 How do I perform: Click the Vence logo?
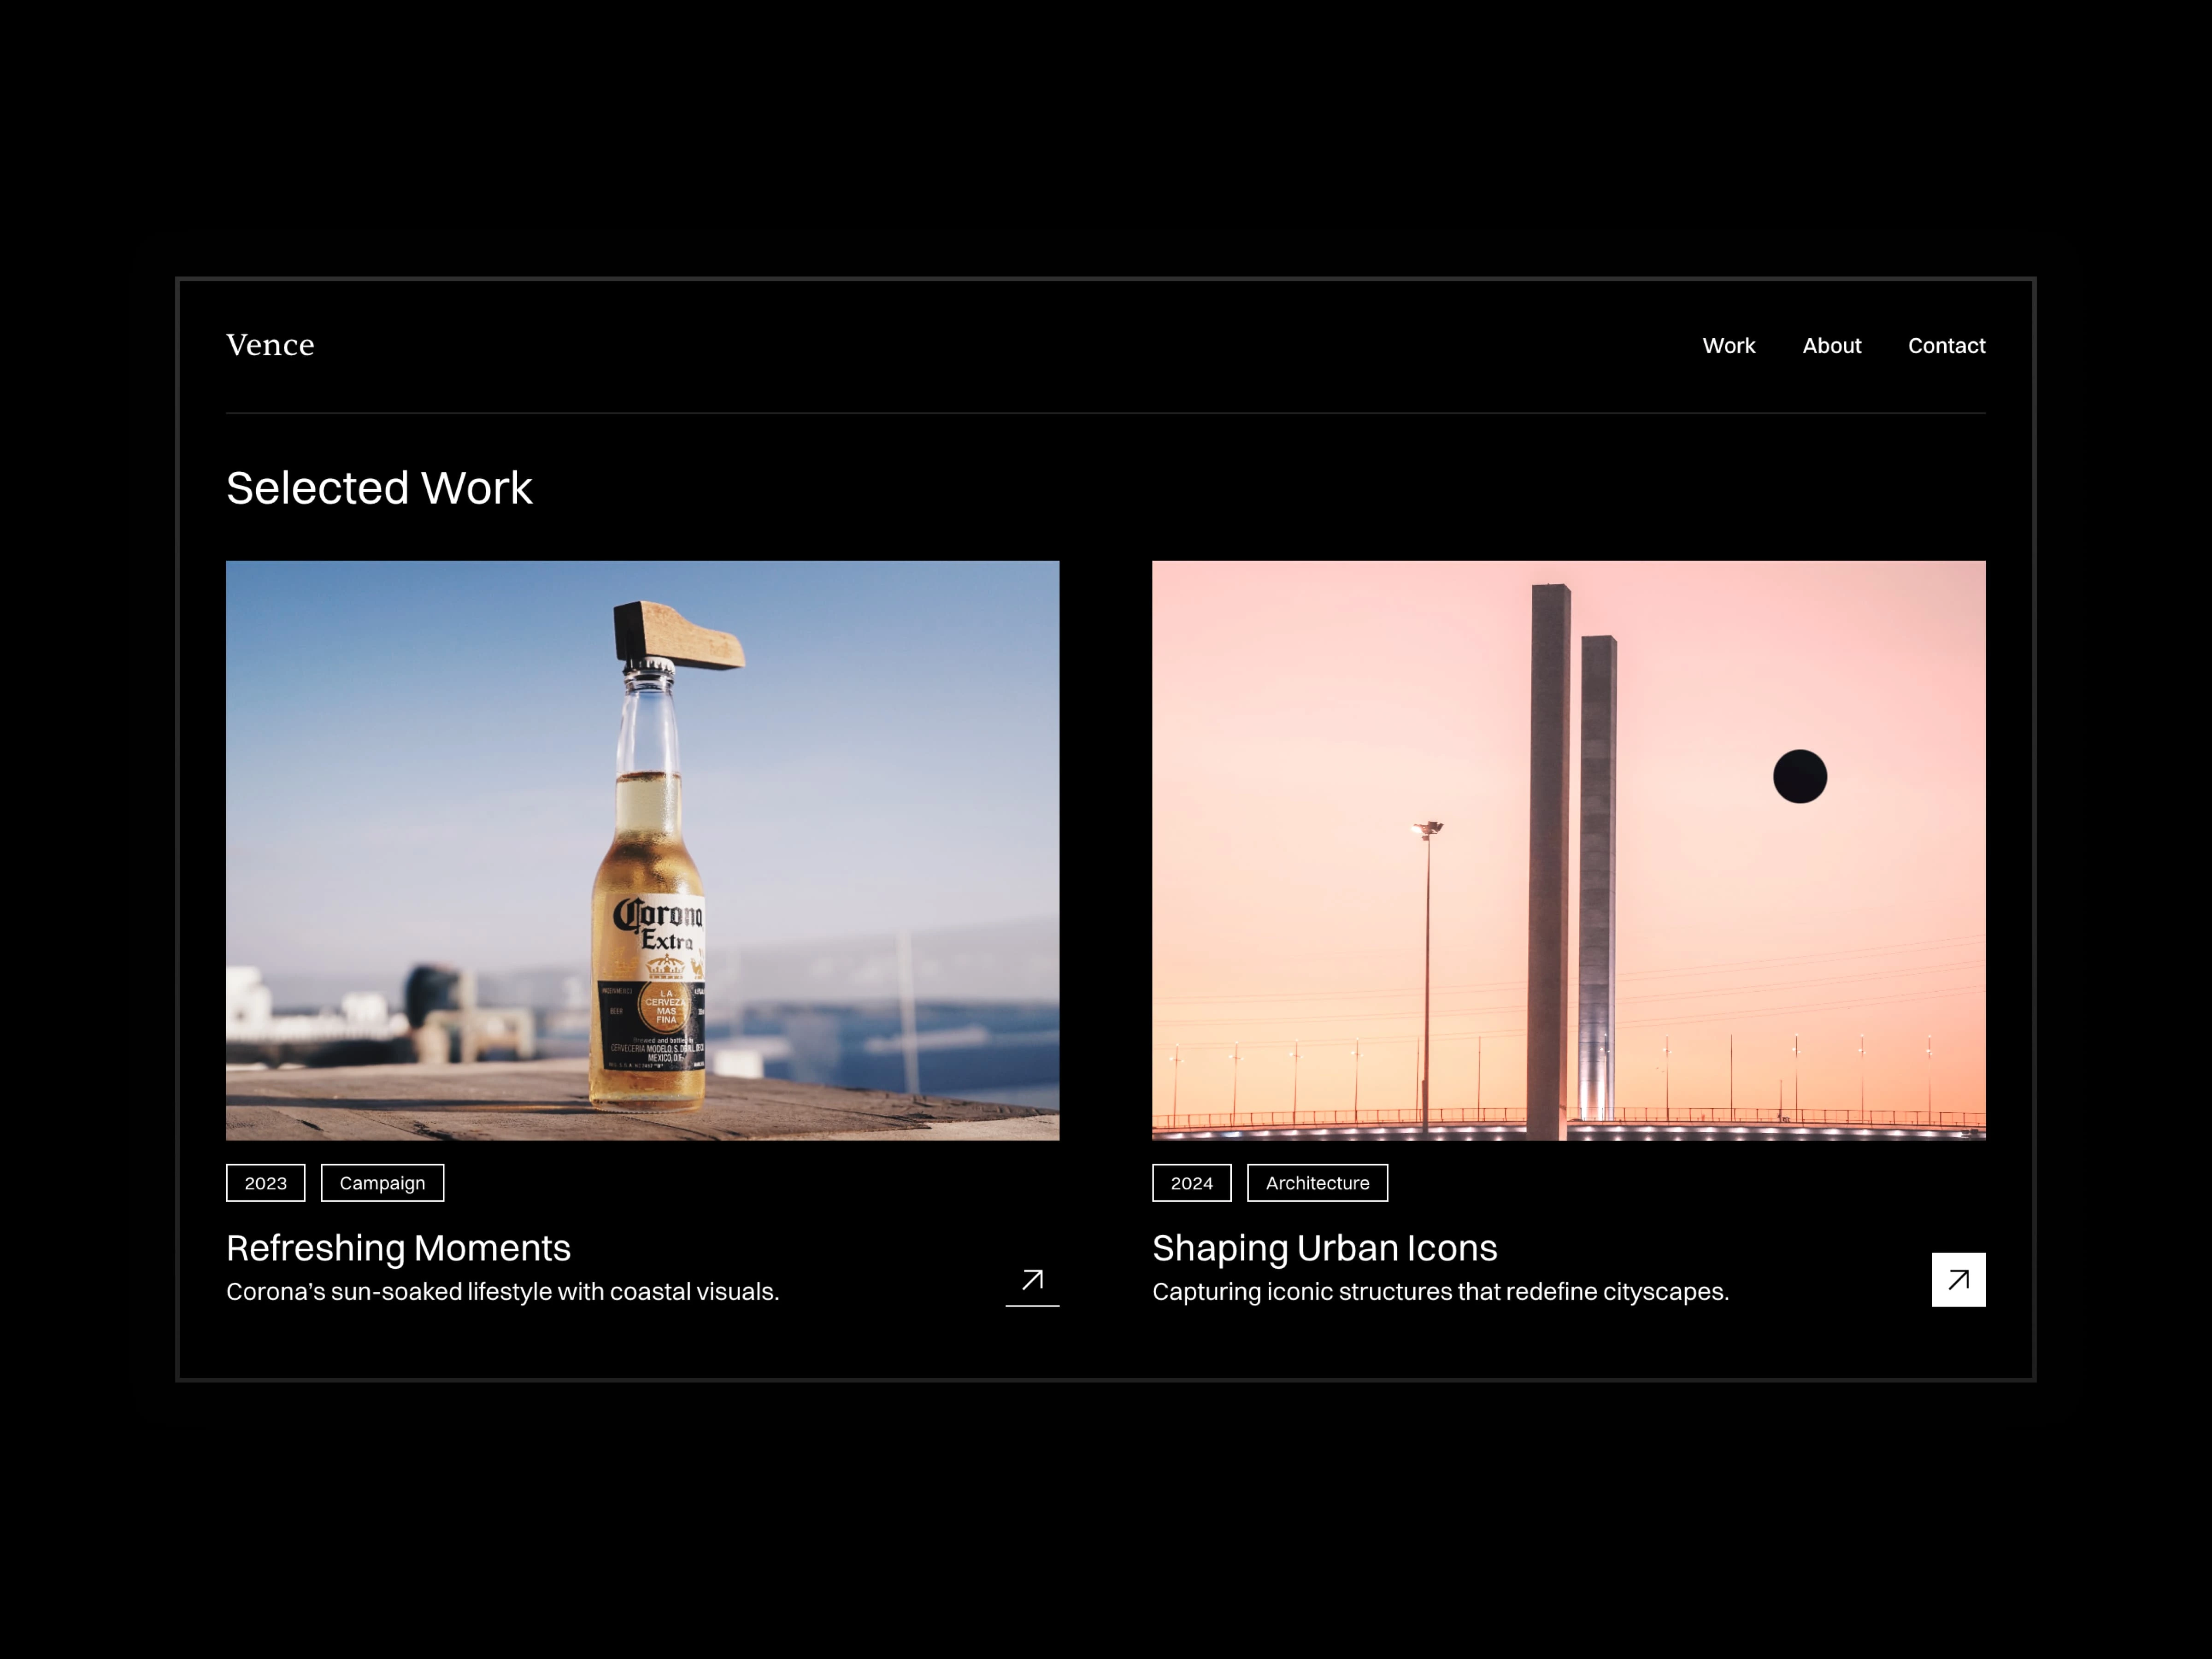tap(270, 345)
